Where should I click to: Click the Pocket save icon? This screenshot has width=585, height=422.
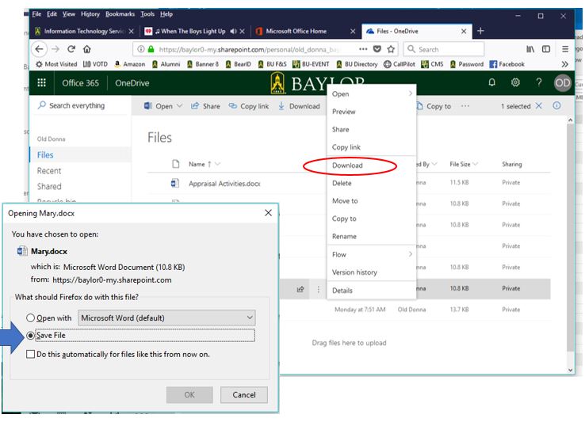(x=377, y=49)
